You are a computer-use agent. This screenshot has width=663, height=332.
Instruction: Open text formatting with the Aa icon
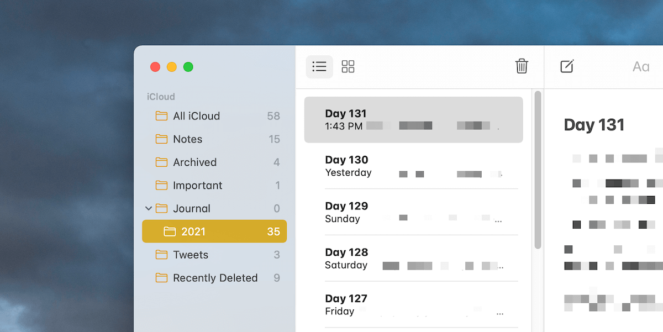click(x=640, y=66)
